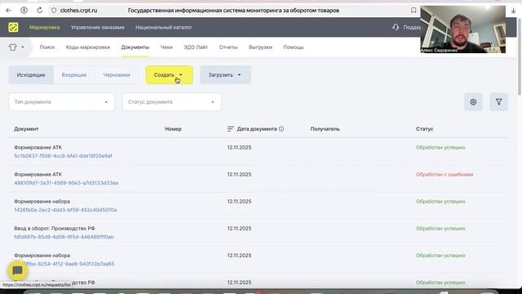The height and width of the screenshot is (294, 522).
Task: Click the clothes.crpt.ru address bar
Action: click(x=78, y=11)
